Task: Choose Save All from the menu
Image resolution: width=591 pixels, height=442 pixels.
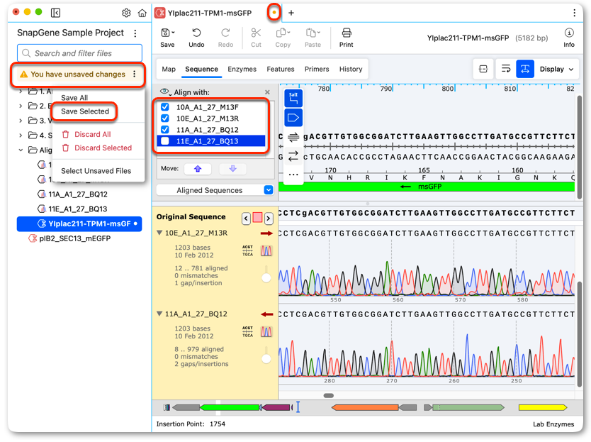Action: tap(74, 98)
